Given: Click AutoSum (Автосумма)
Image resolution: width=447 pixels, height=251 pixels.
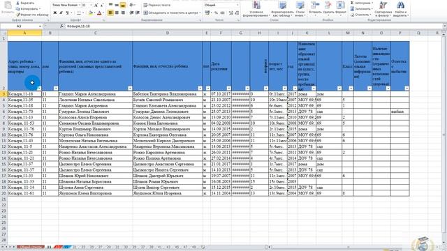Looking at the screenshot, I should tap(362, 3).
